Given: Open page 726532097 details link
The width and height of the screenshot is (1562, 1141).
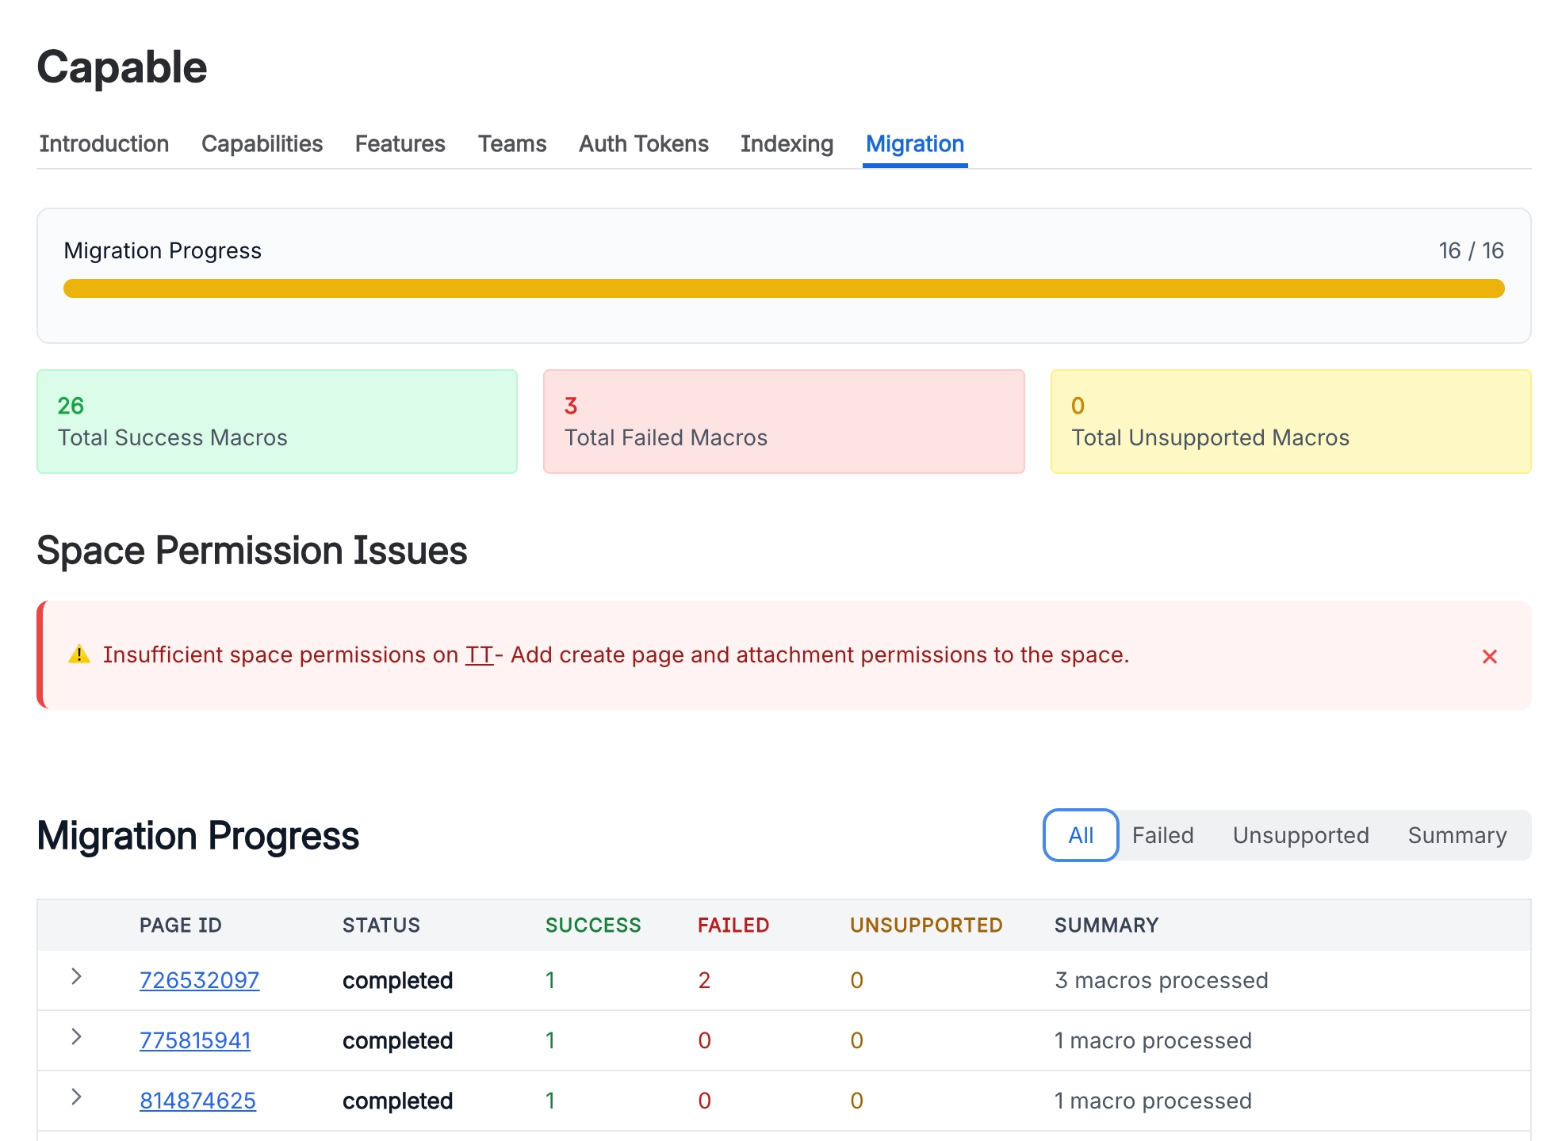Looking at the screenshot, I should (x=199, y=980).
